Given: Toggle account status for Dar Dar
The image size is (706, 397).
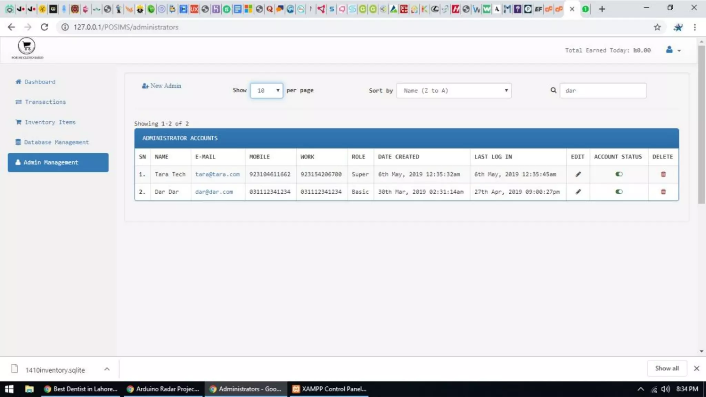Looking at the screenshot, I should (x=619, y=192).
